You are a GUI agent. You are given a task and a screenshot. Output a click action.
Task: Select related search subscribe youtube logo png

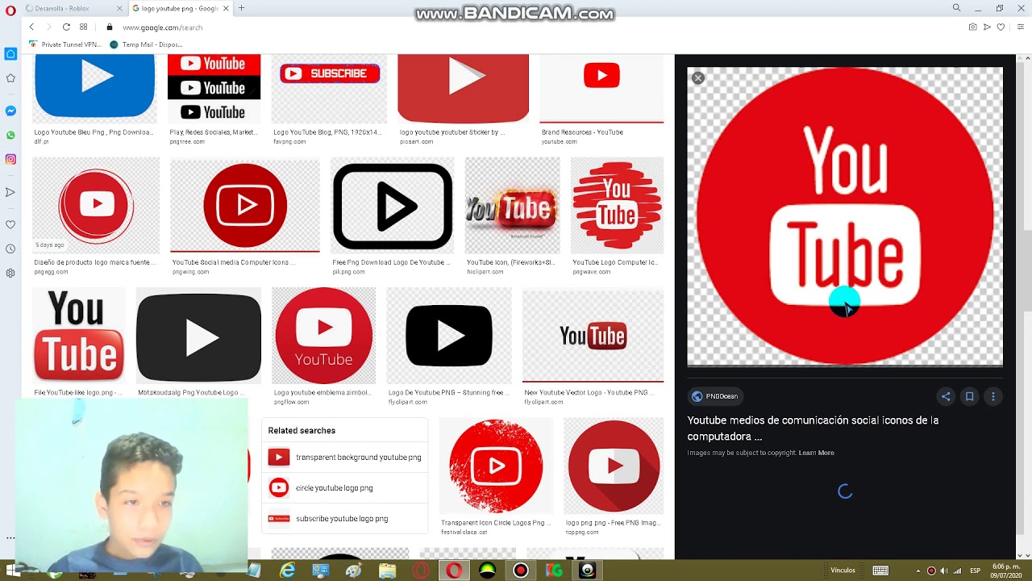pyautogui.click(x=344, y=519)
